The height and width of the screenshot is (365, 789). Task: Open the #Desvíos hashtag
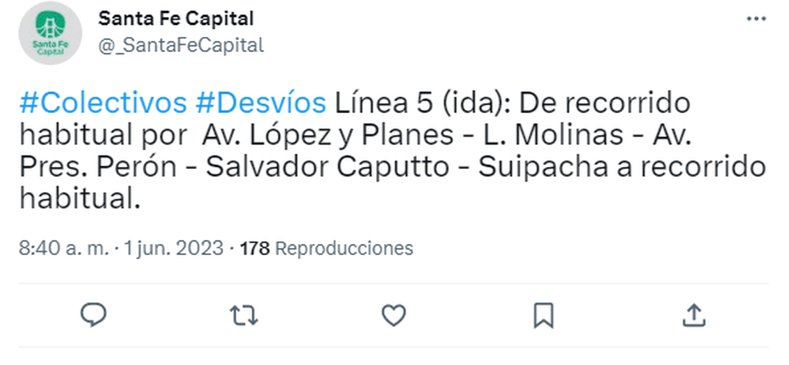(260, 103)
